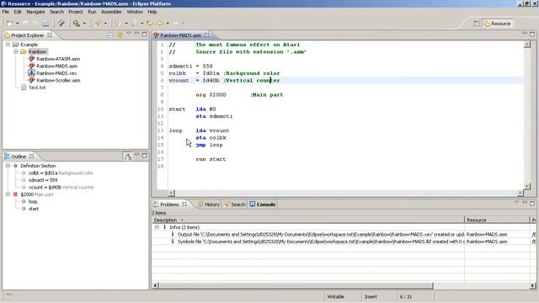Minimize the Outline view
Viewport: 539px width, 303px height.
[x=136, y=155]
